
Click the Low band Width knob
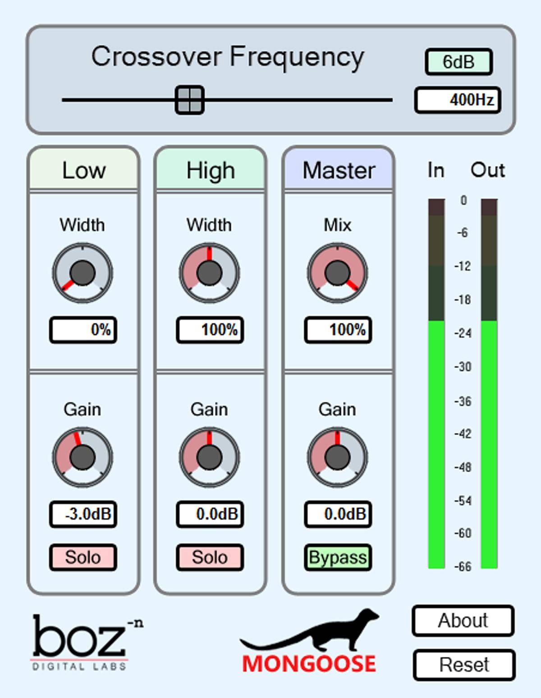coord(83,273)
